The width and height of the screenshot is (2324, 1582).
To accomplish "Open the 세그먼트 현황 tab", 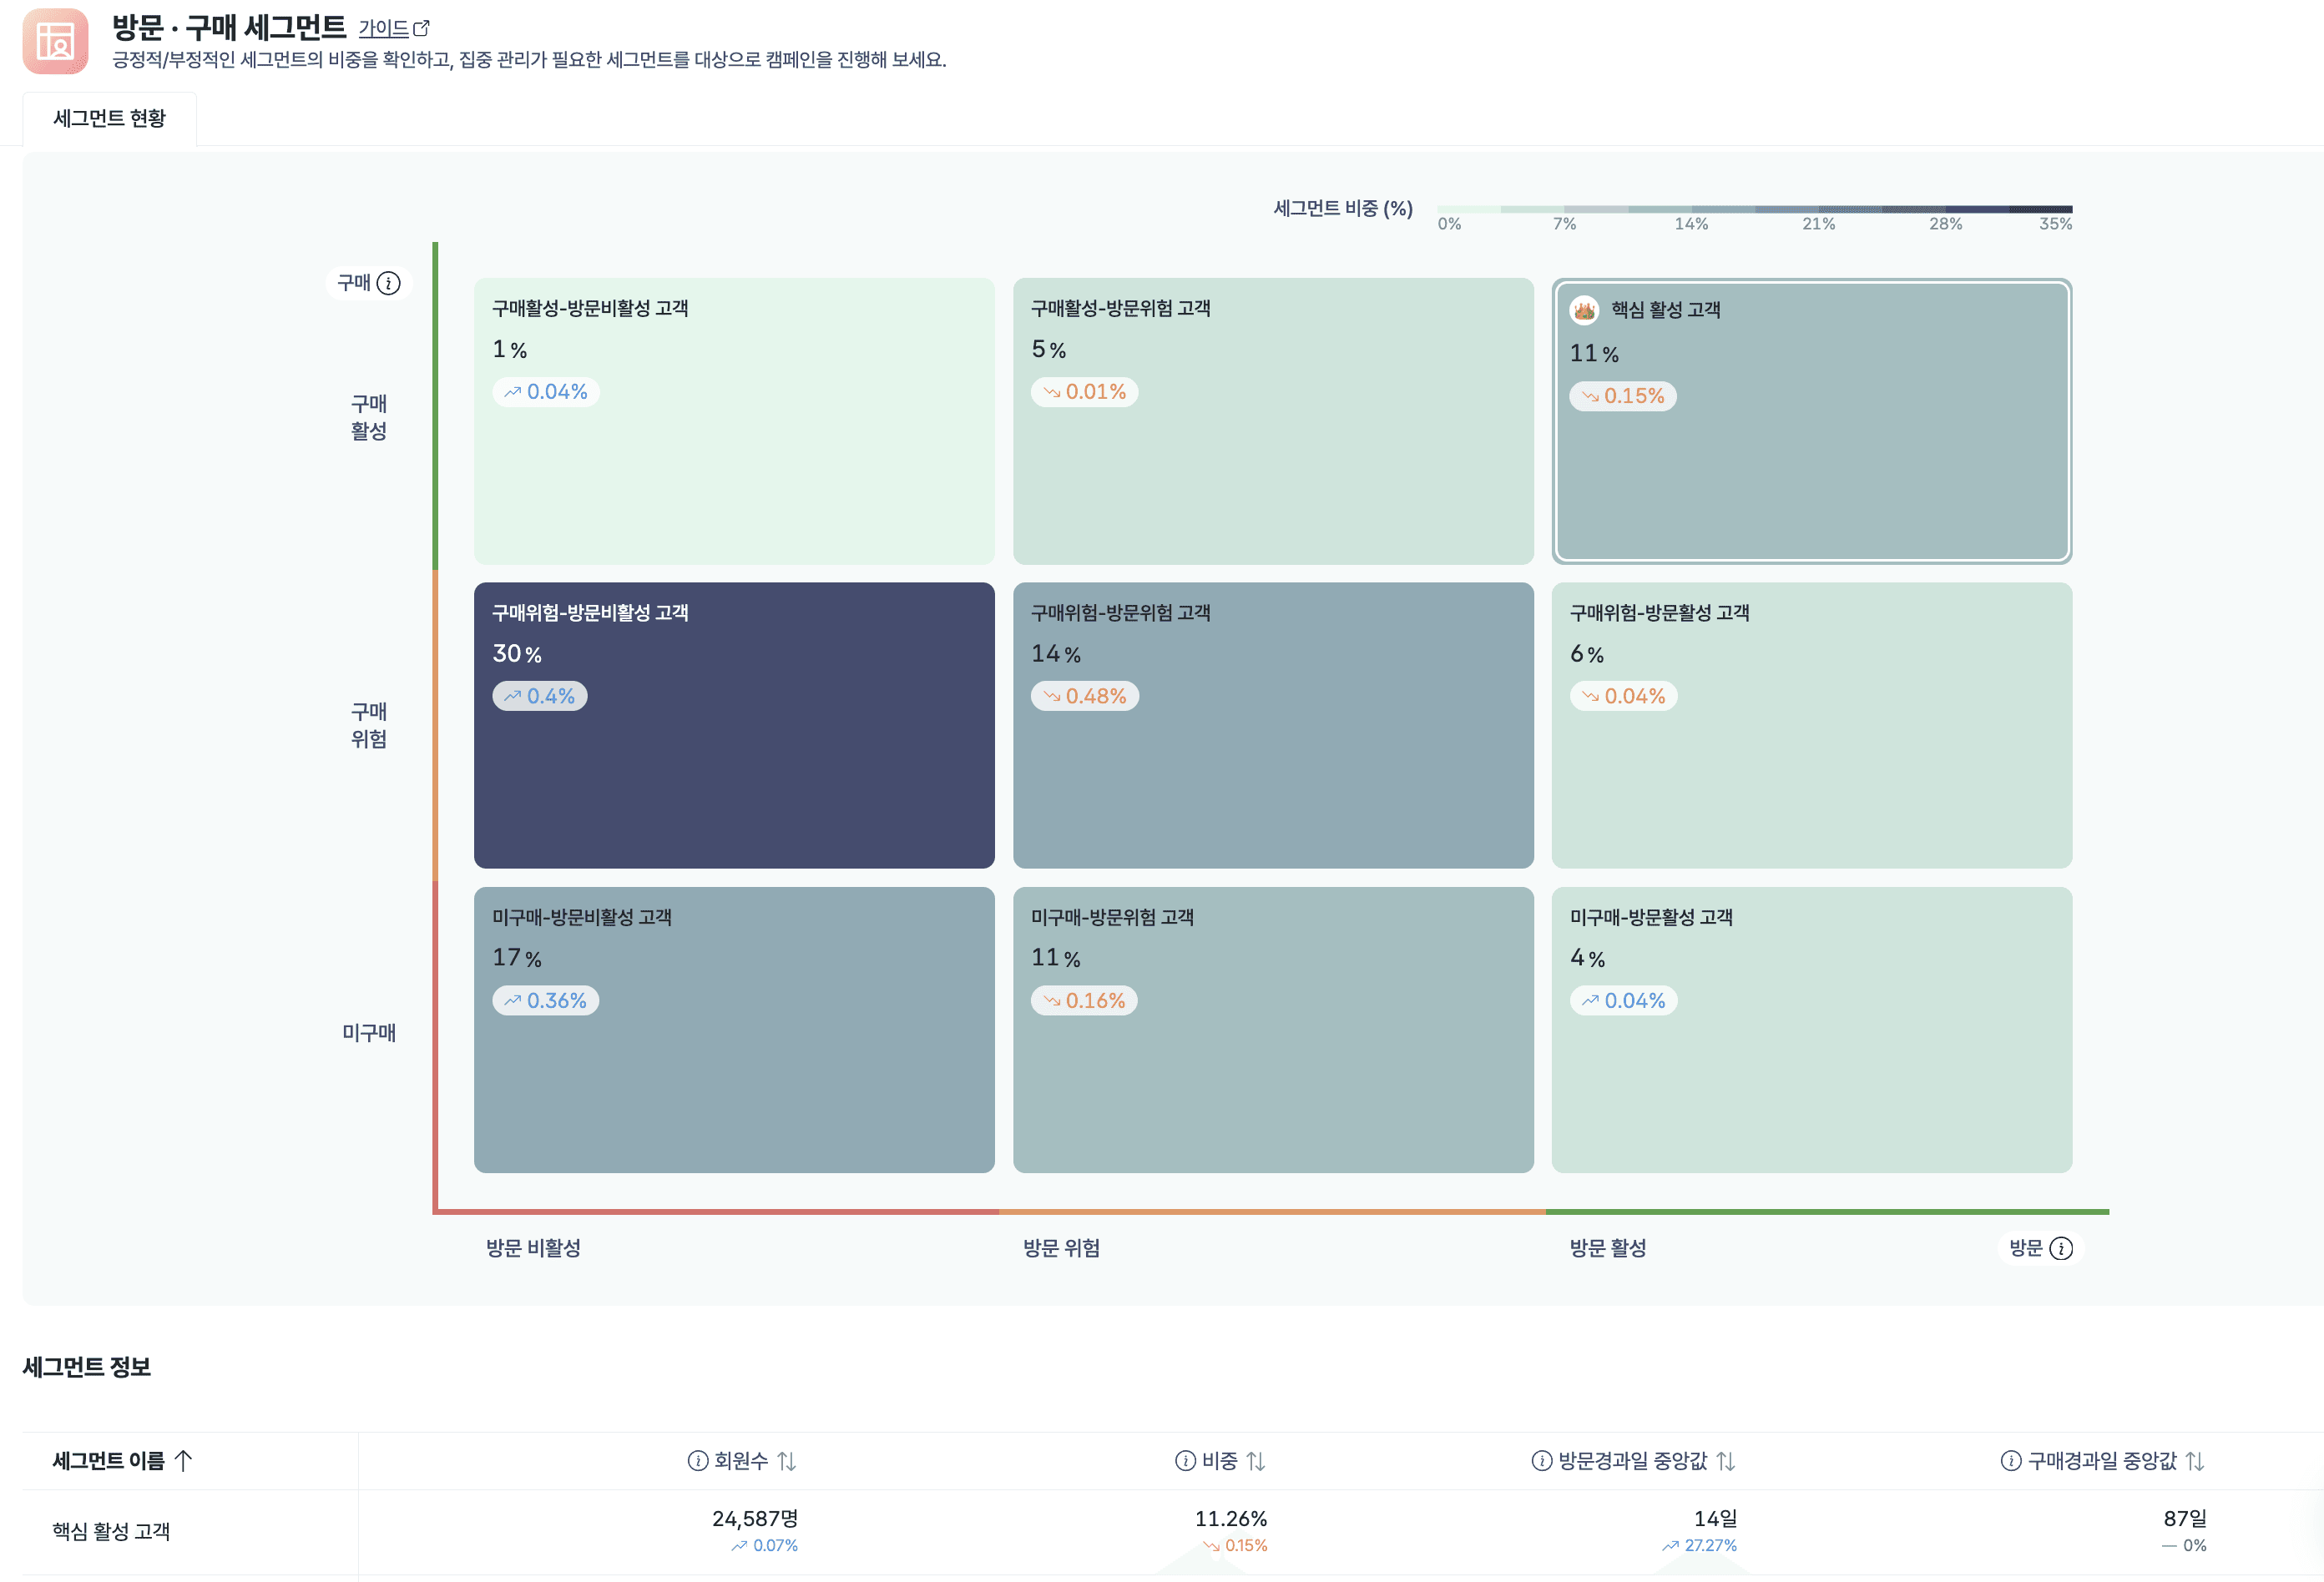I will coord(110,119).
